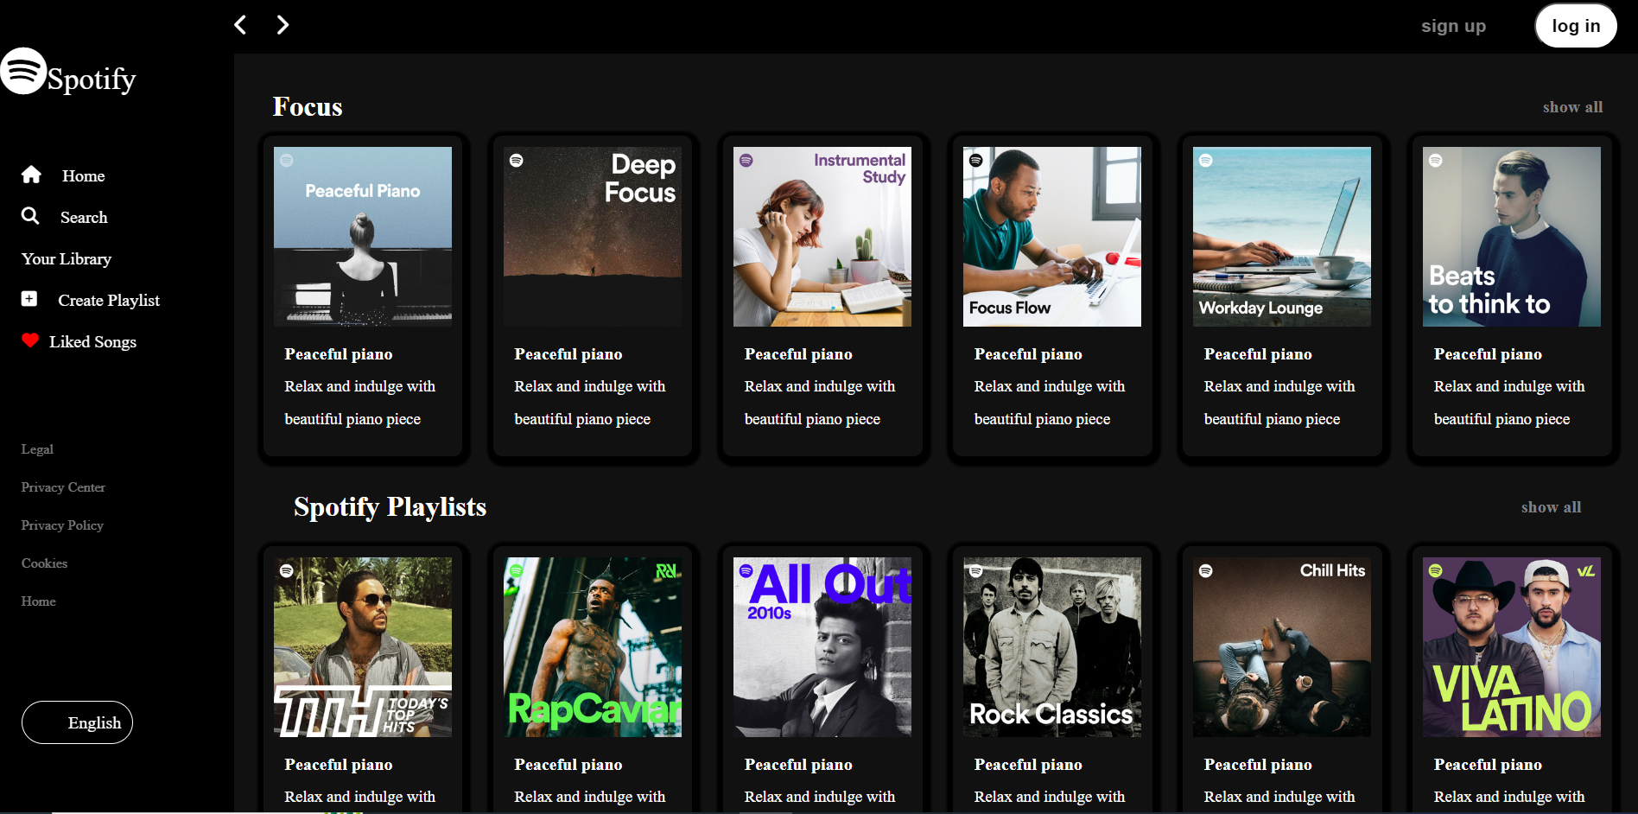Select Create Playlist

[x=109, y=301]
